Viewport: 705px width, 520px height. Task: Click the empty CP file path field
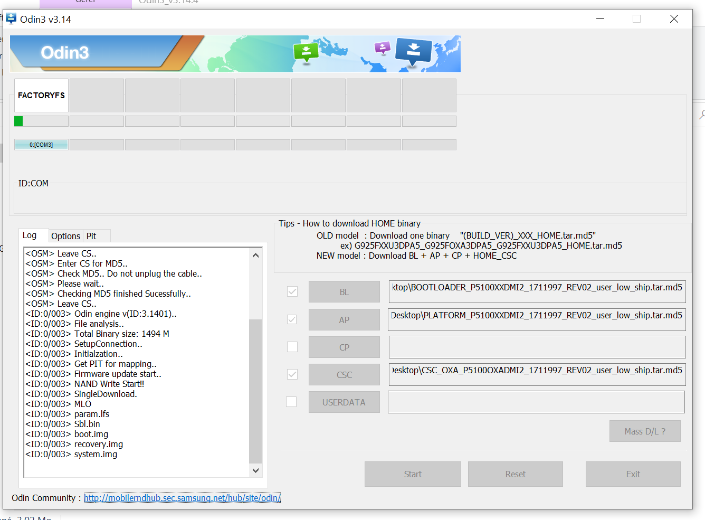point(537,347)
